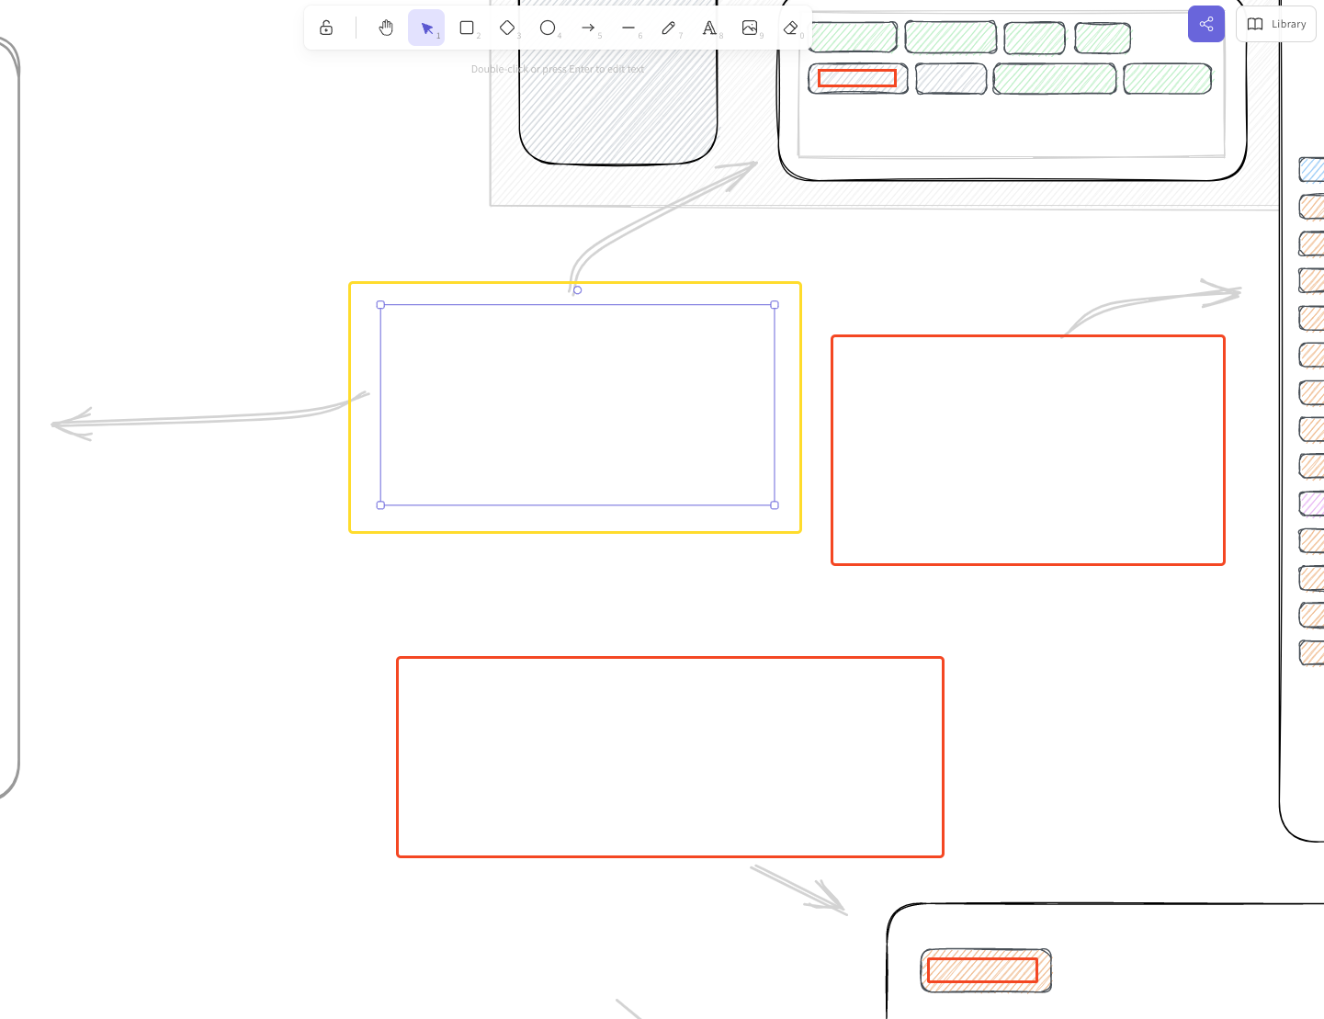Select the Ellipse tool
Image resolution: width=1324 pixels, height=1019 pixels.
point(548,28)
